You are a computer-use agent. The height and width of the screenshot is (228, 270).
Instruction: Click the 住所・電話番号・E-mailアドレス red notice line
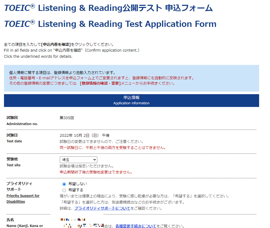[x=102, y=78]
